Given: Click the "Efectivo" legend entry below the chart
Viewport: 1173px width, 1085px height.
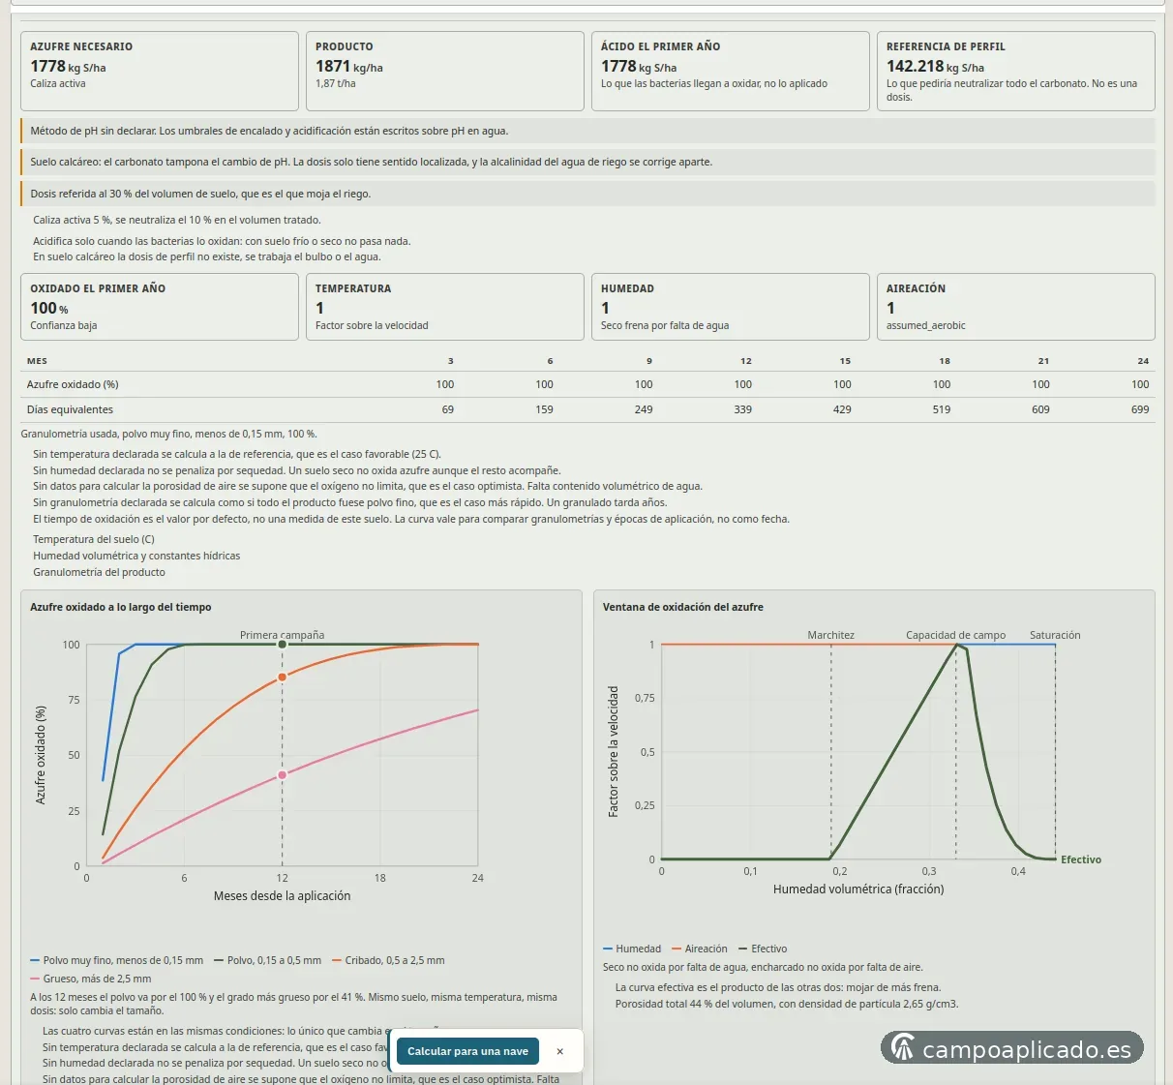Looking at the screenshot, I should [x=763, y=949].
